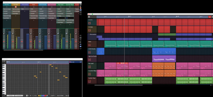Close the piano roll editor with the X icon
This screenshot has height=97, width=213.
coord(3,61)
